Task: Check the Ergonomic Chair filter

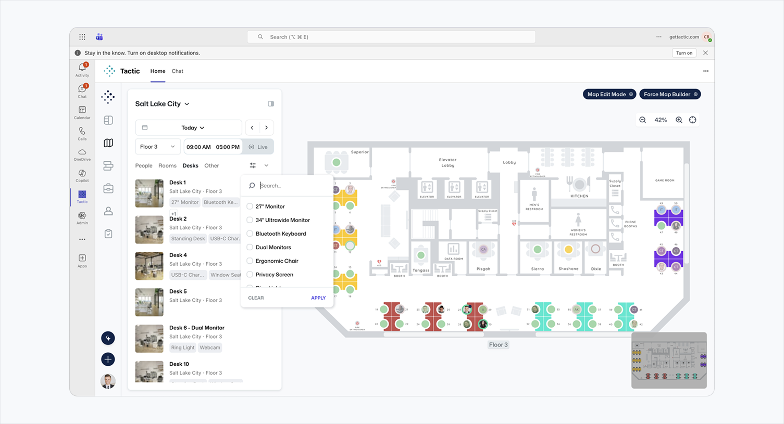Action: (250, 261)
